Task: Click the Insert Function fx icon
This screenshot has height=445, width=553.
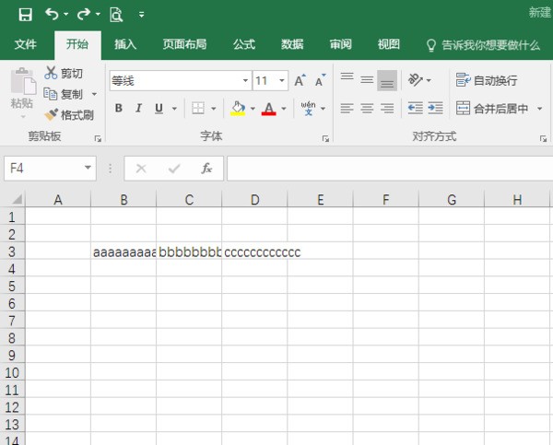Action: pyautogui.click(x=207, y=169)
